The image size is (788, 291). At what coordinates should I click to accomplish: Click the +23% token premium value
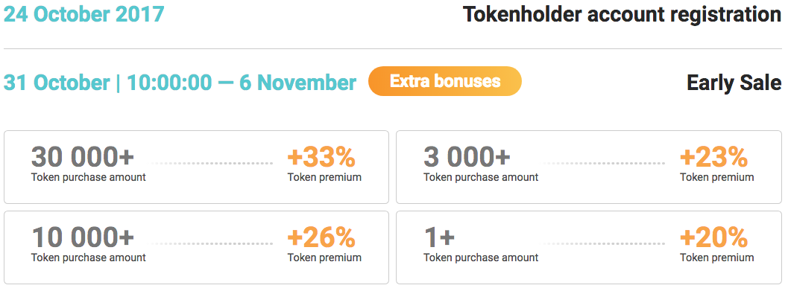713,157
